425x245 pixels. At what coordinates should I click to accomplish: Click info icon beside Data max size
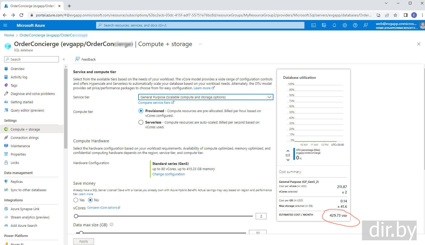tap(111, 225)
